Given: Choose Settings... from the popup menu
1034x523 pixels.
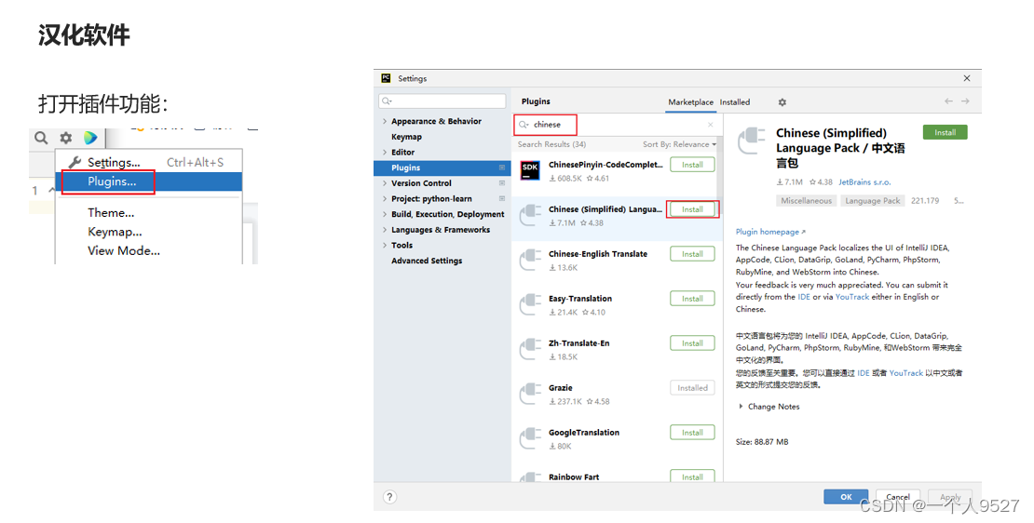Looking at the screenshot, I should [x=114, y=162].
